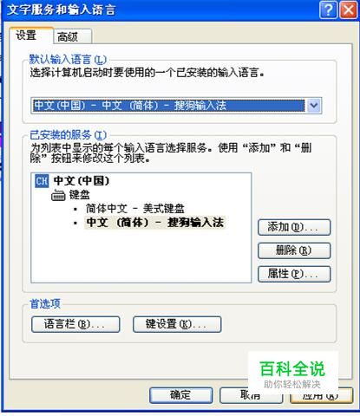Image resolution: width=360 pixels, height=416 pixels.
Task: Click the keyboard icon in services list
Action: click(58, 196)
